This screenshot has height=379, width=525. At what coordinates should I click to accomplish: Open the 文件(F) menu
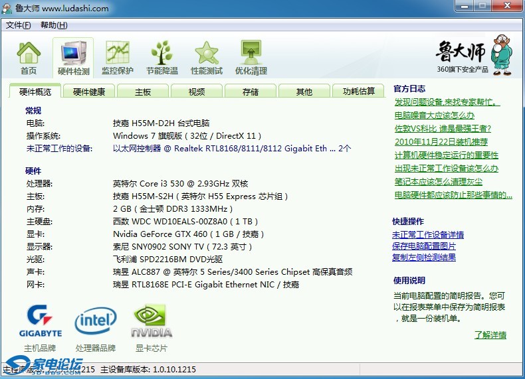coord(18,25)
